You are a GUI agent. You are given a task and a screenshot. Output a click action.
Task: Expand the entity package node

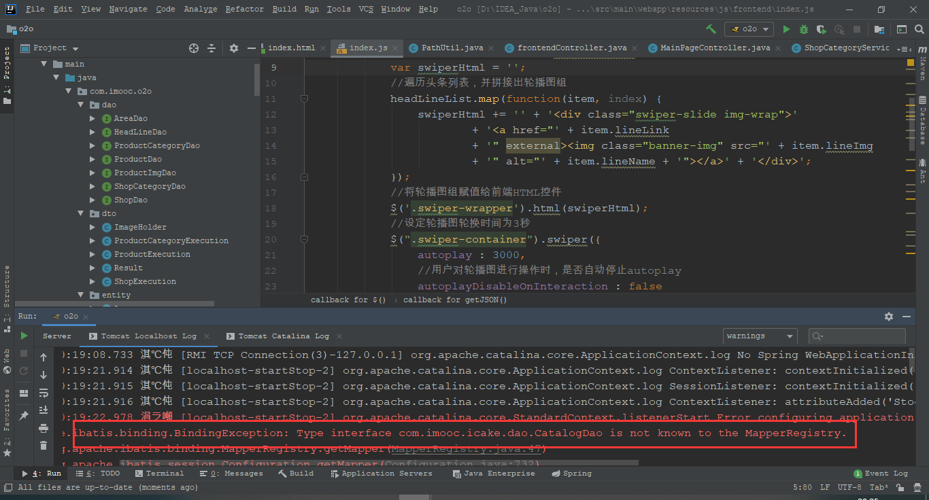(x=80, y=295)
